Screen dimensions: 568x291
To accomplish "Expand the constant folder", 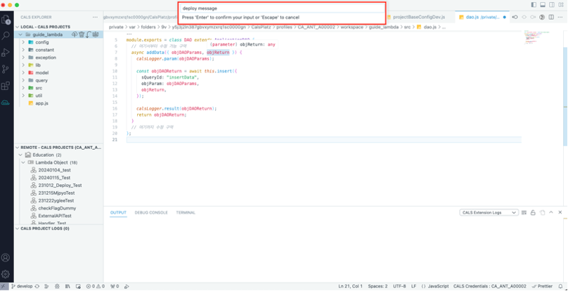I will 23,50.
